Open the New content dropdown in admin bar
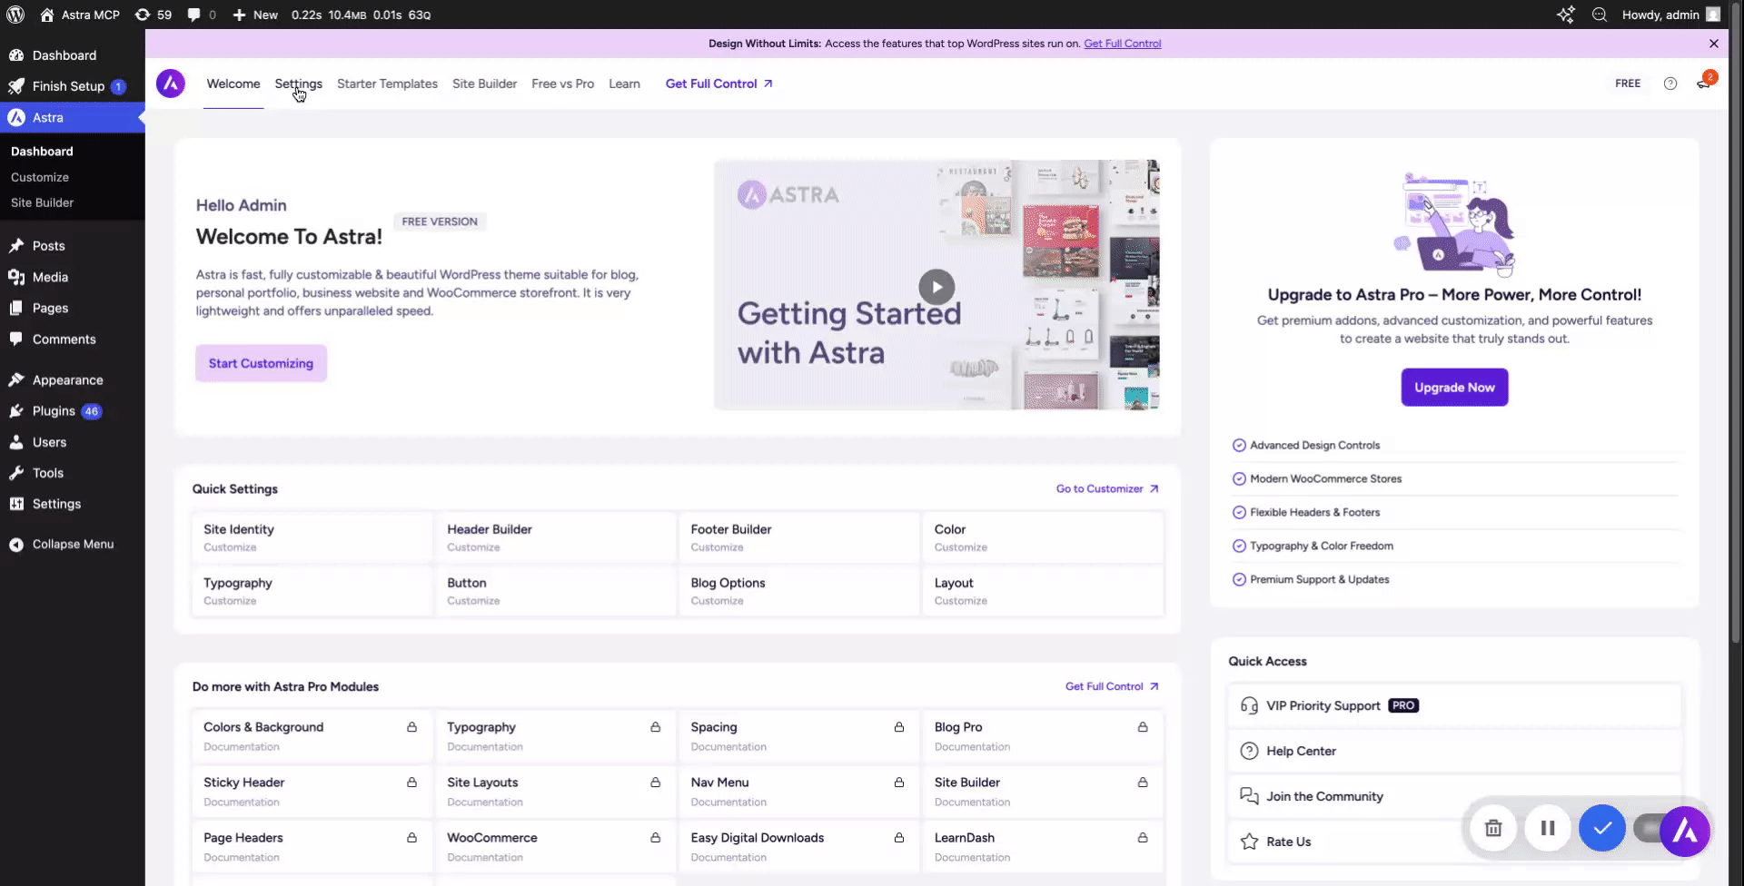The width and height of the screenshot is (1744, 886). (255, 15)
